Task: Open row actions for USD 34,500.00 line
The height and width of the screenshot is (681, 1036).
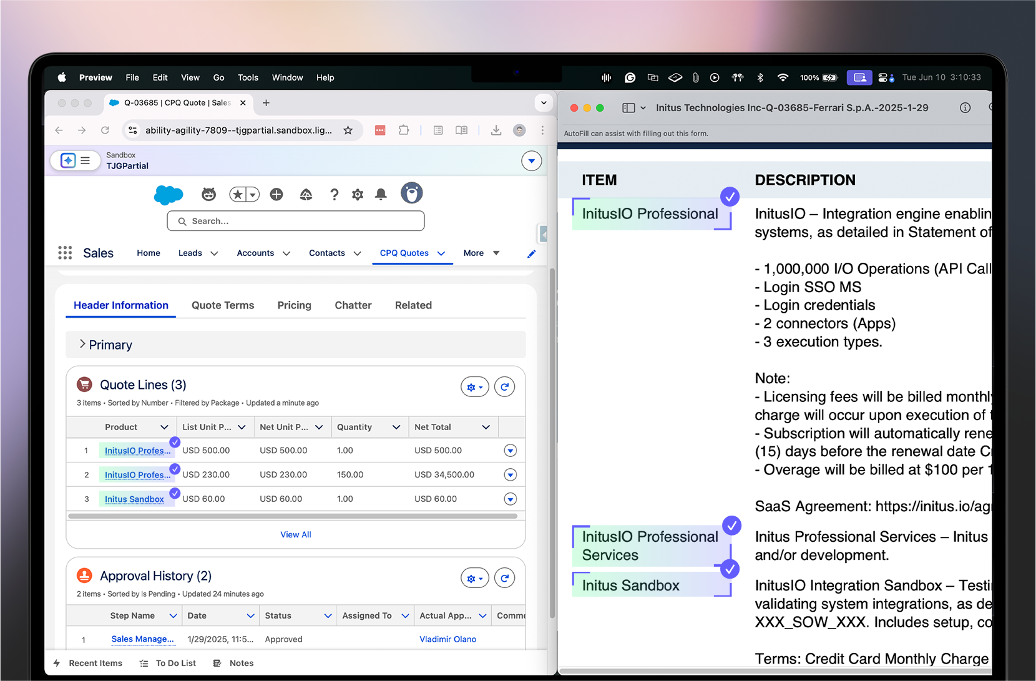Action: pos(510,475)
